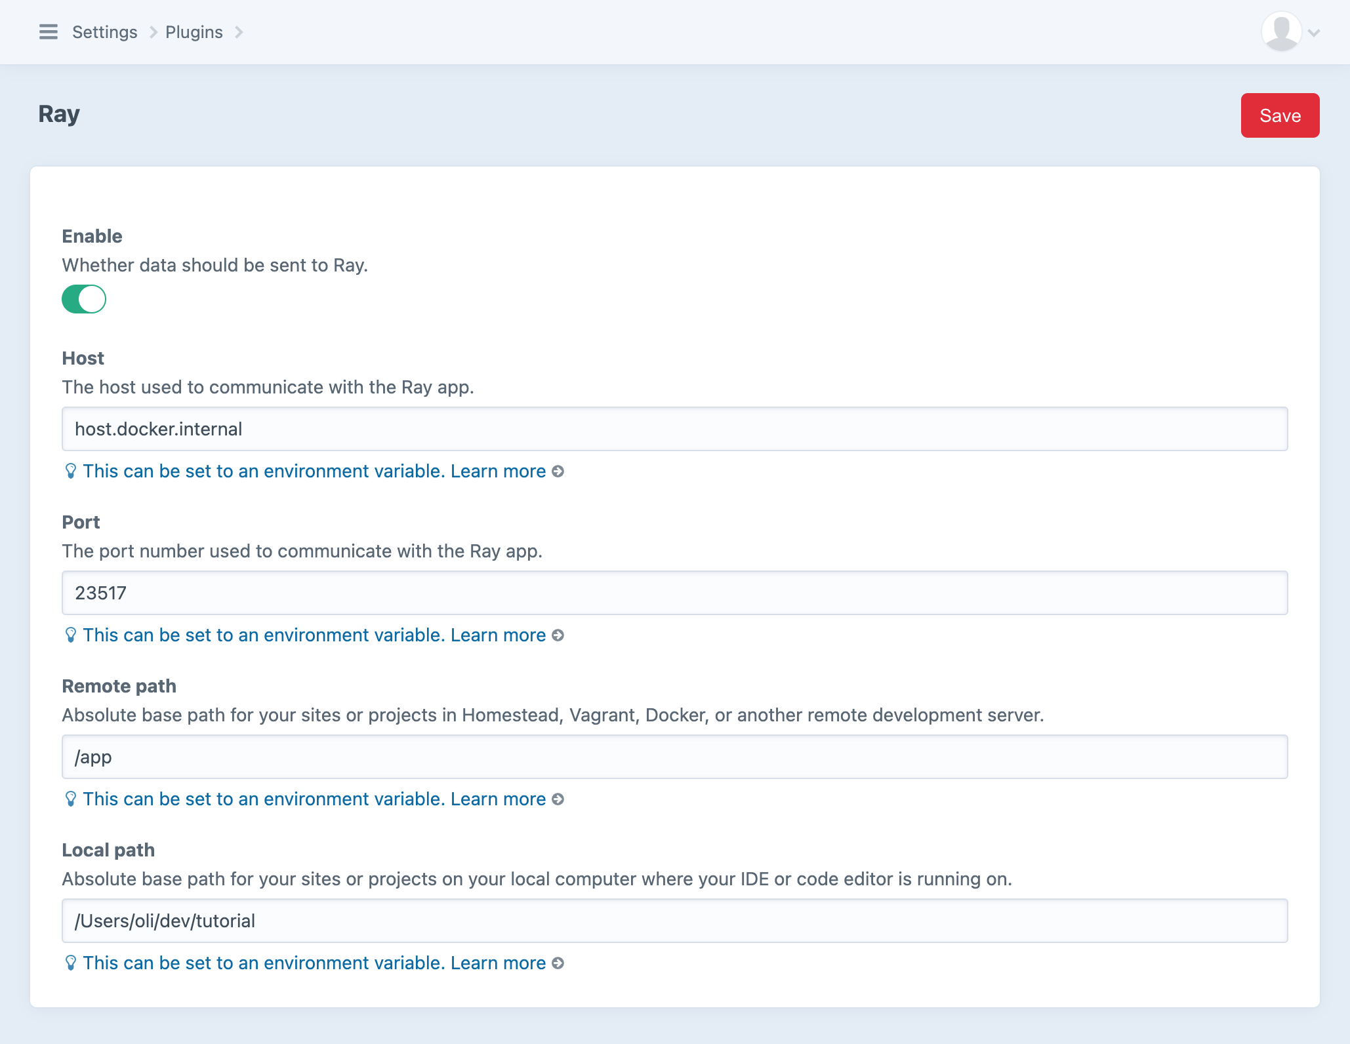1350x1044 pixels.
Task: Click 'The host used to communicate' description
Action: (268, 387)
